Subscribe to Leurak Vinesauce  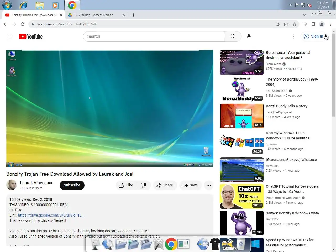pos(72,185)
